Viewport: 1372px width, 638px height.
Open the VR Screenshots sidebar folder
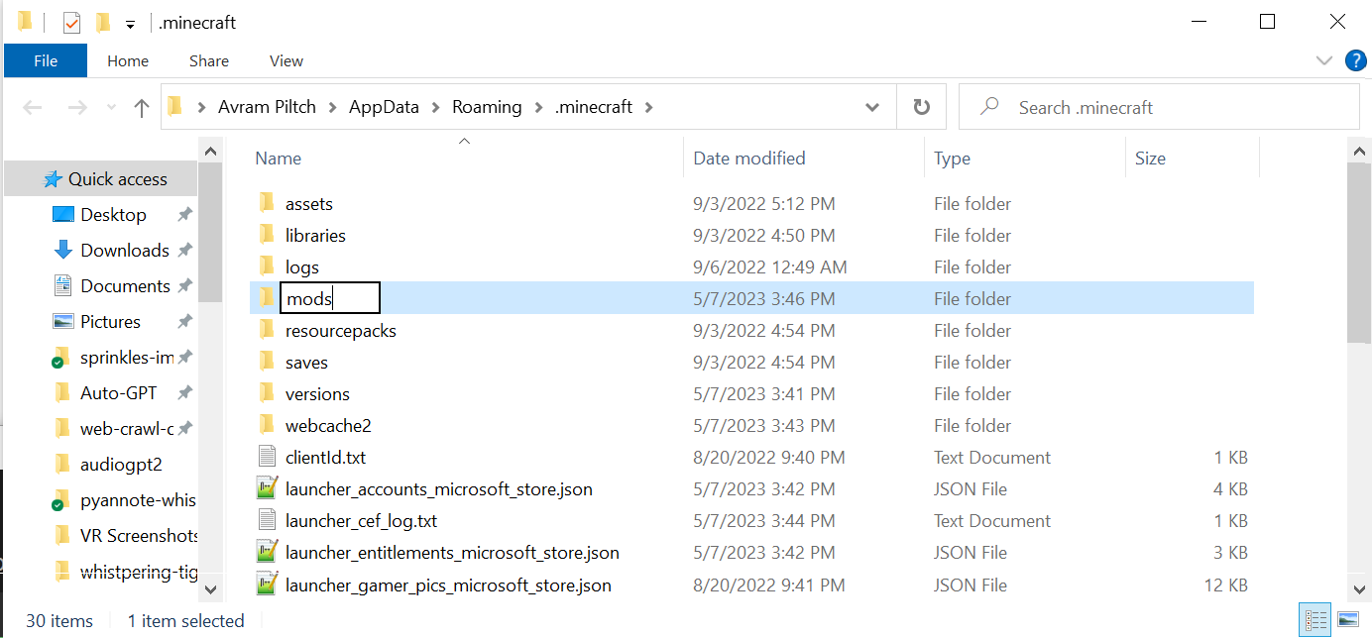139,536
